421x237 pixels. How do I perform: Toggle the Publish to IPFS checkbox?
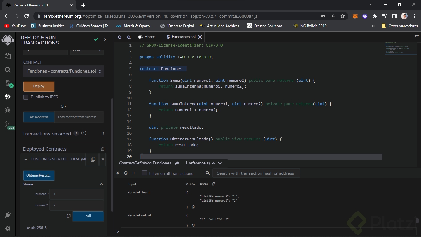tap(26, 97)
